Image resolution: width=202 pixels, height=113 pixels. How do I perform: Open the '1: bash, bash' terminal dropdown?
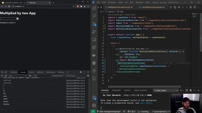166,90
